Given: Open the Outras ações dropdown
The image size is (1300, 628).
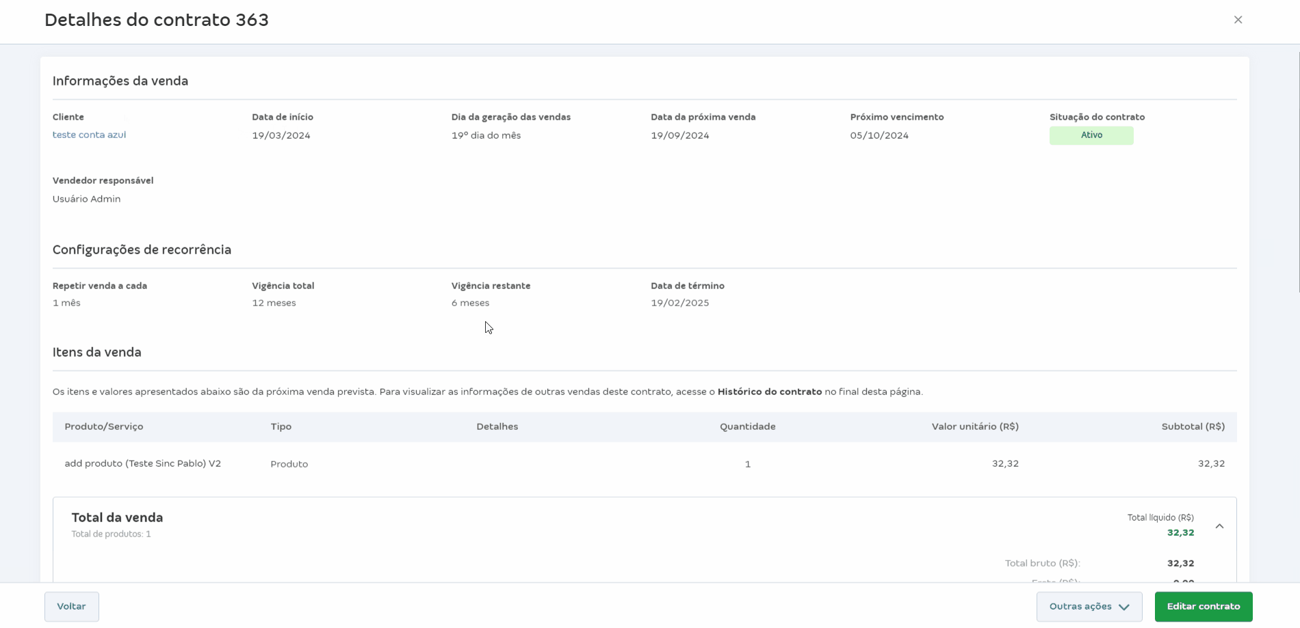Looking at the screenshot, I should (1089, 607).
